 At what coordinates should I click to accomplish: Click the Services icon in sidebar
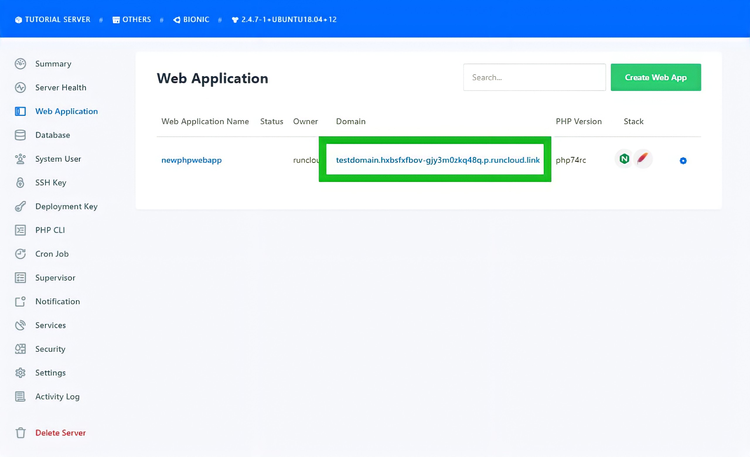click(x=21, y=325)
